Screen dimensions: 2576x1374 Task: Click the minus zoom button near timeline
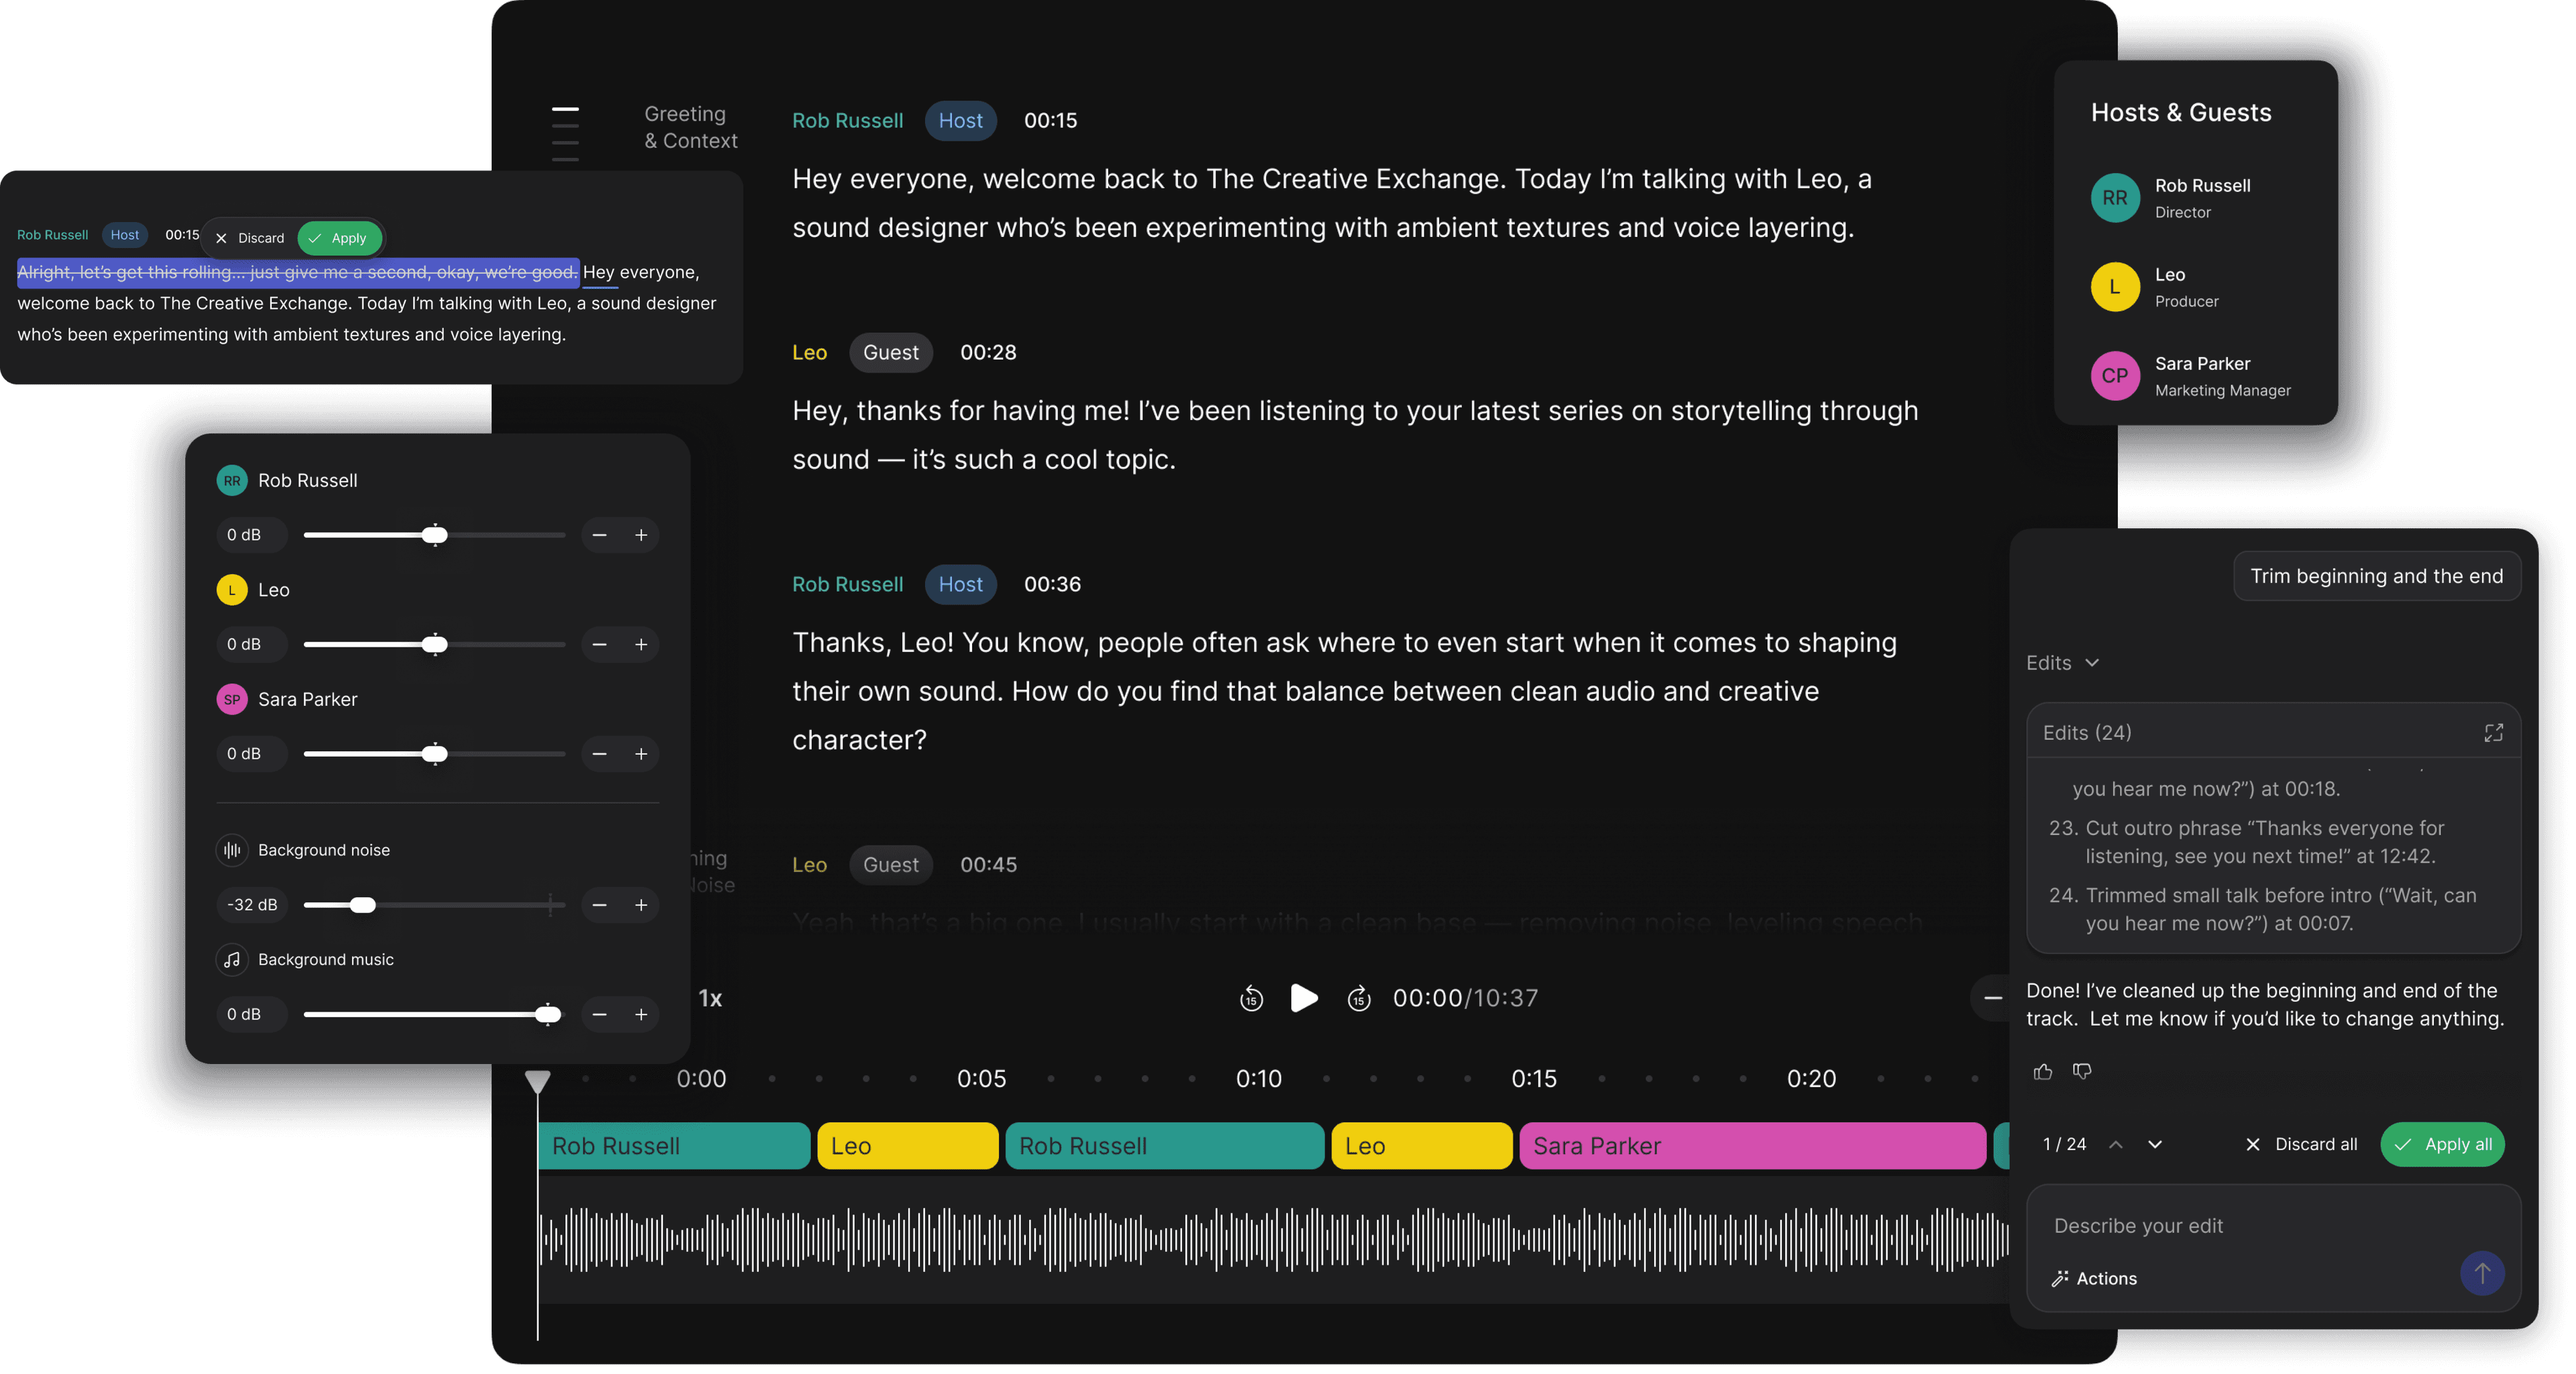(1992, 998)
